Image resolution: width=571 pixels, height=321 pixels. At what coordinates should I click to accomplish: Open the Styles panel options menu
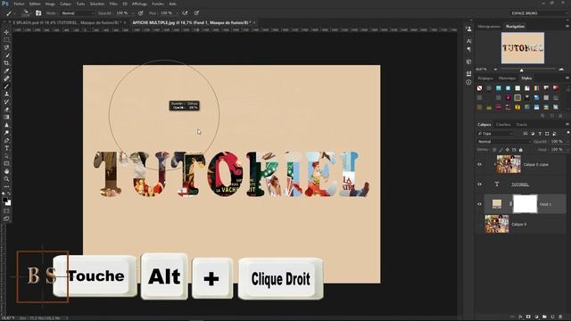click(x=567, y=78)
